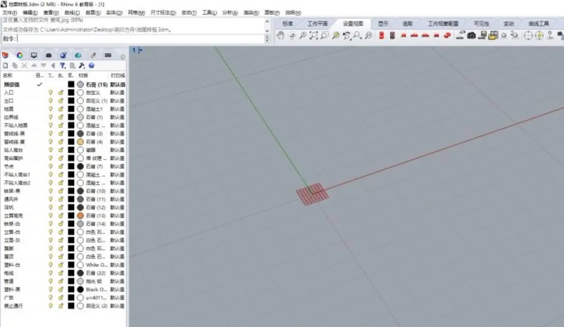The width and height of the screenshot is (564, 327).
Task: Open the Layers panel tab icon
Action: (x=6, y=55)
